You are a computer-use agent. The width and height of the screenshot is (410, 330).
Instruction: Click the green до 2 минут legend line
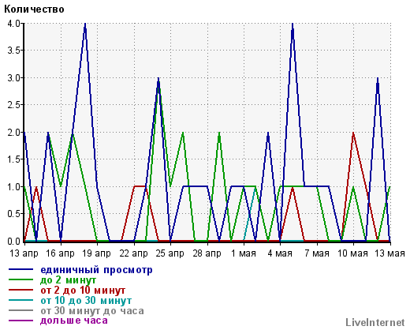[x=21, y=279]
